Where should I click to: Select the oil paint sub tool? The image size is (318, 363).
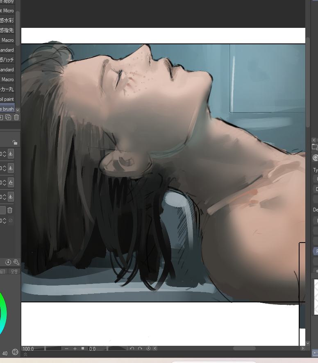[7, 99]
